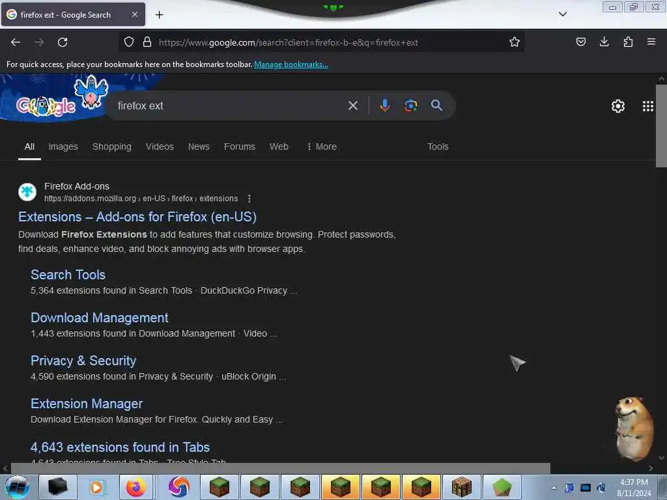Open the crafting table taskbar icon
Screen dimensions: 667x500
click(462, 487)
